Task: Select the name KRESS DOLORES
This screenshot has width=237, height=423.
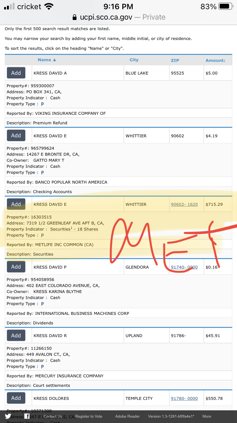Action: click(x=51, y=398)
